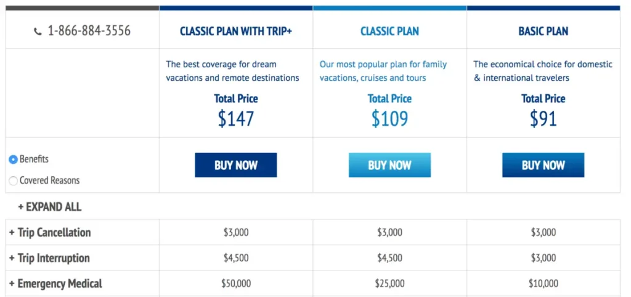
Task: Click the $109 Classic Plan price
Action: click(389, 118)
